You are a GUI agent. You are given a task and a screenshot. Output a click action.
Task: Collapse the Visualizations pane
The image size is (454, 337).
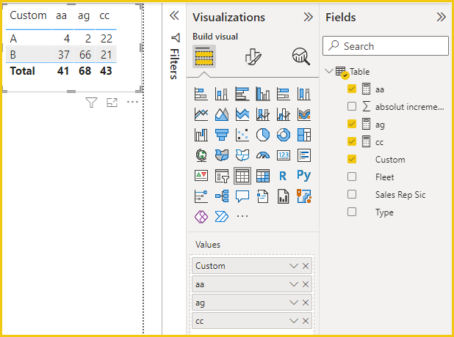[x=309, y=17]
